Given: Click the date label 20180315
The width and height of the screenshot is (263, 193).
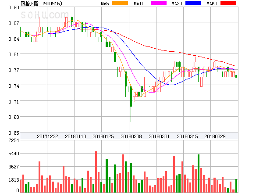Looking at the screenshot, I should pos(187,136).
